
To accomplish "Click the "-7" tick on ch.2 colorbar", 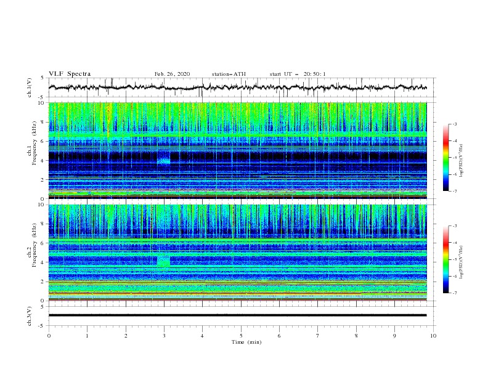I will pos(454,293).
